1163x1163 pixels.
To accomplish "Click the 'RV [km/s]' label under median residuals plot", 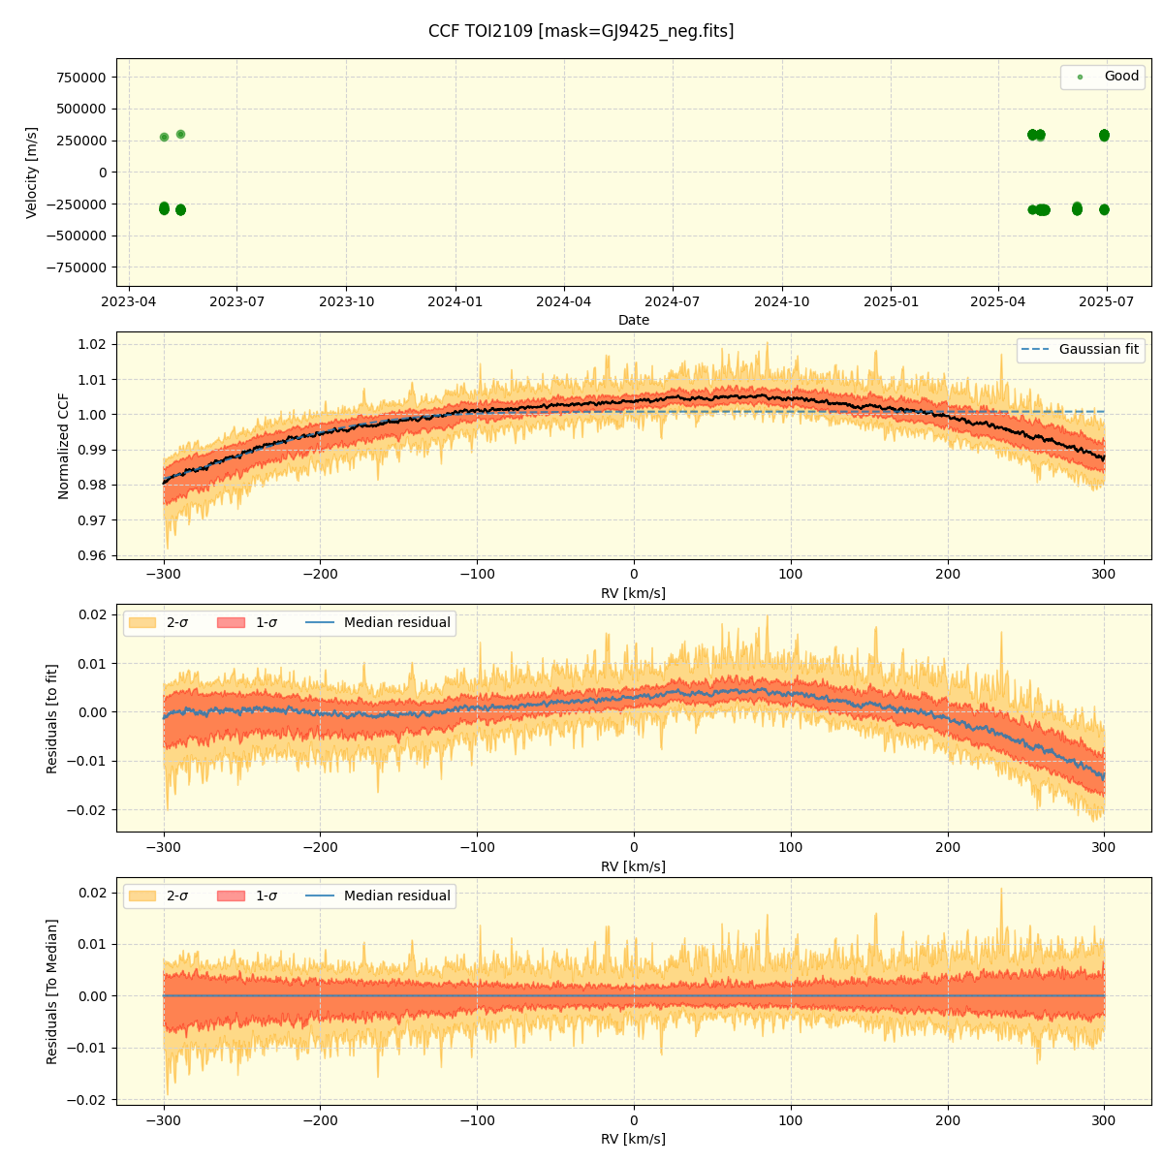I will (x=634, y=1140).
